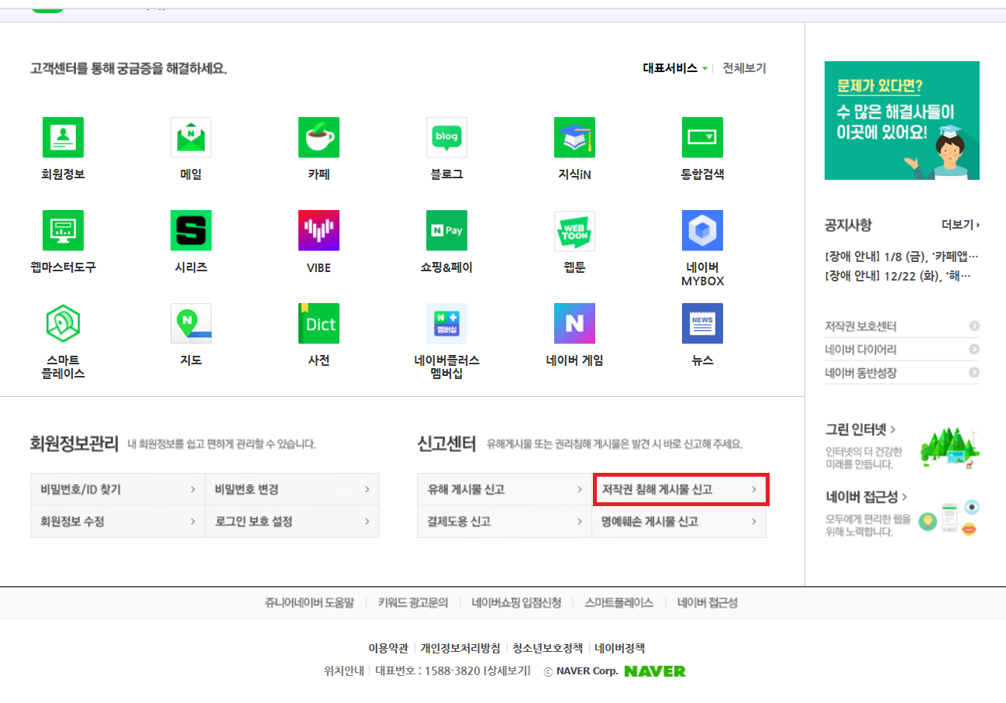
Task: Open the 카페 coffee cup icon
Action: point(319,137)
